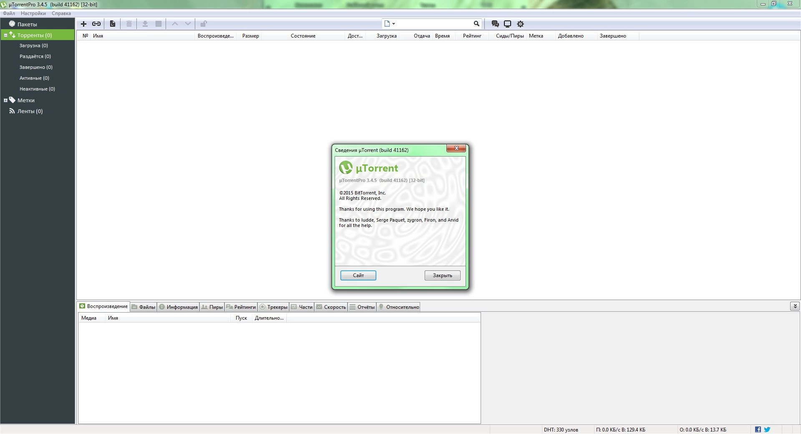Screen dimensions: 801x434
Task: Switch to the Воспроизведение tab
Action: click(103, 306)
